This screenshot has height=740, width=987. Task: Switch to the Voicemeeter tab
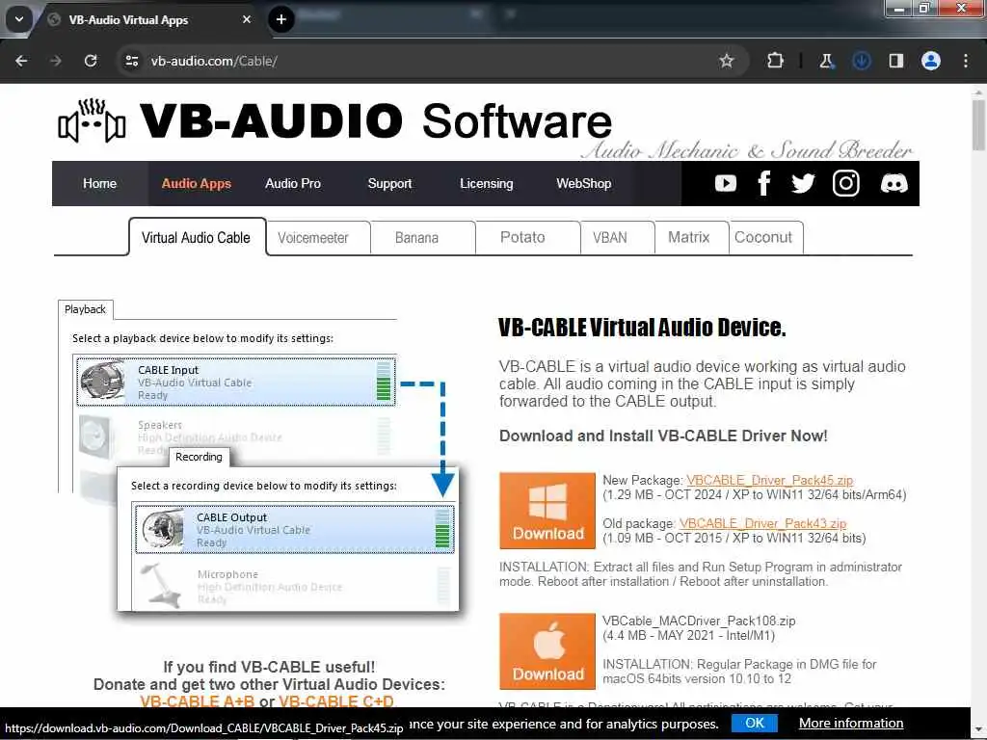pos(318,238)
